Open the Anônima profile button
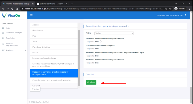This screenshot has width=193, height=104. pos(180,9)
